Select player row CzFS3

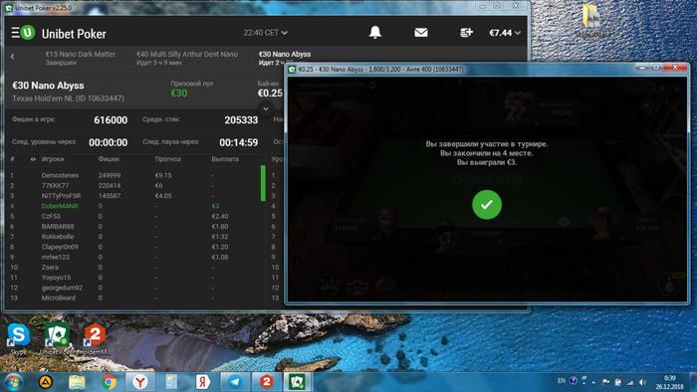133,216
